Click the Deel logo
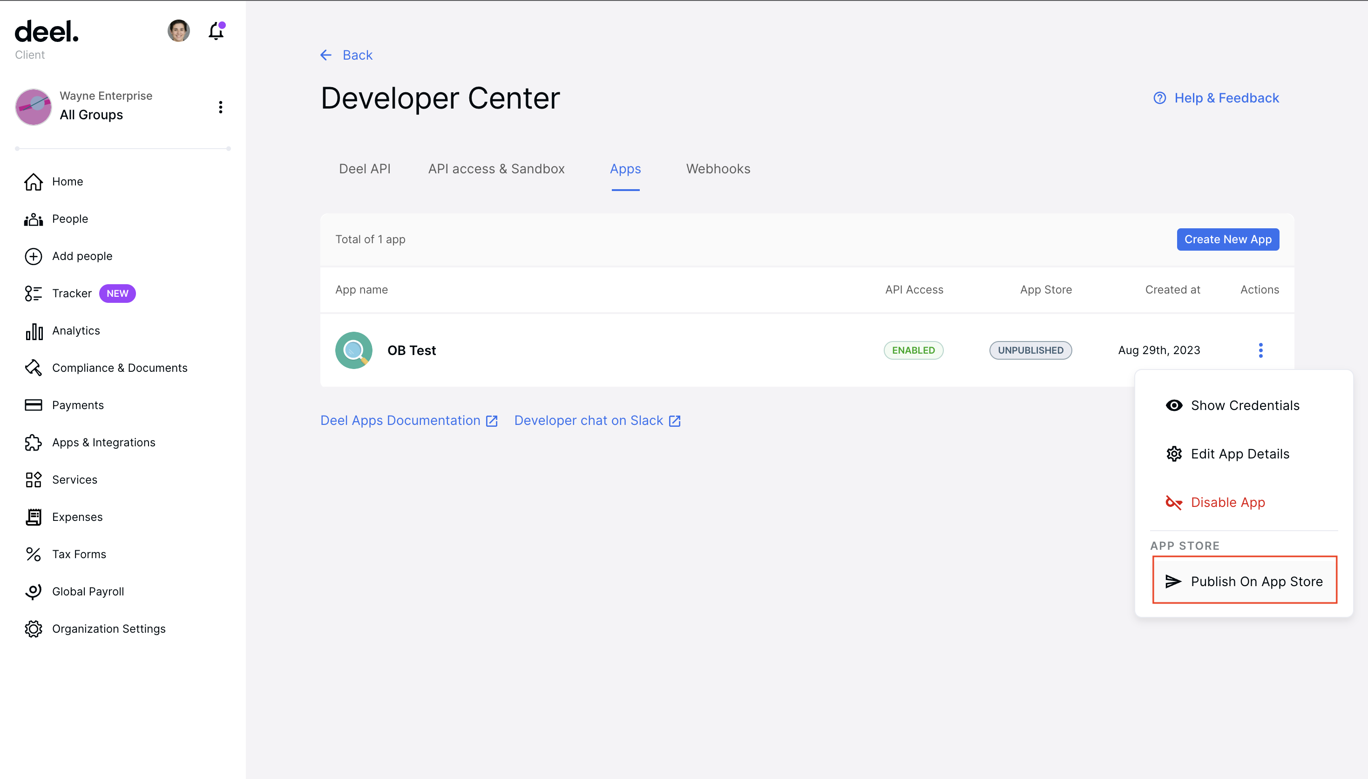Screen dimensions: 1368x779 point(47,32)
